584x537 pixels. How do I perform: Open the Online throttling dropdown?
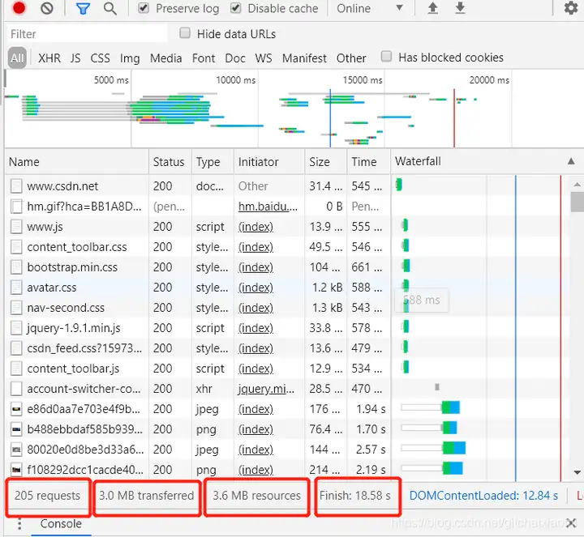pyautogui.click(x=370, y=8)
